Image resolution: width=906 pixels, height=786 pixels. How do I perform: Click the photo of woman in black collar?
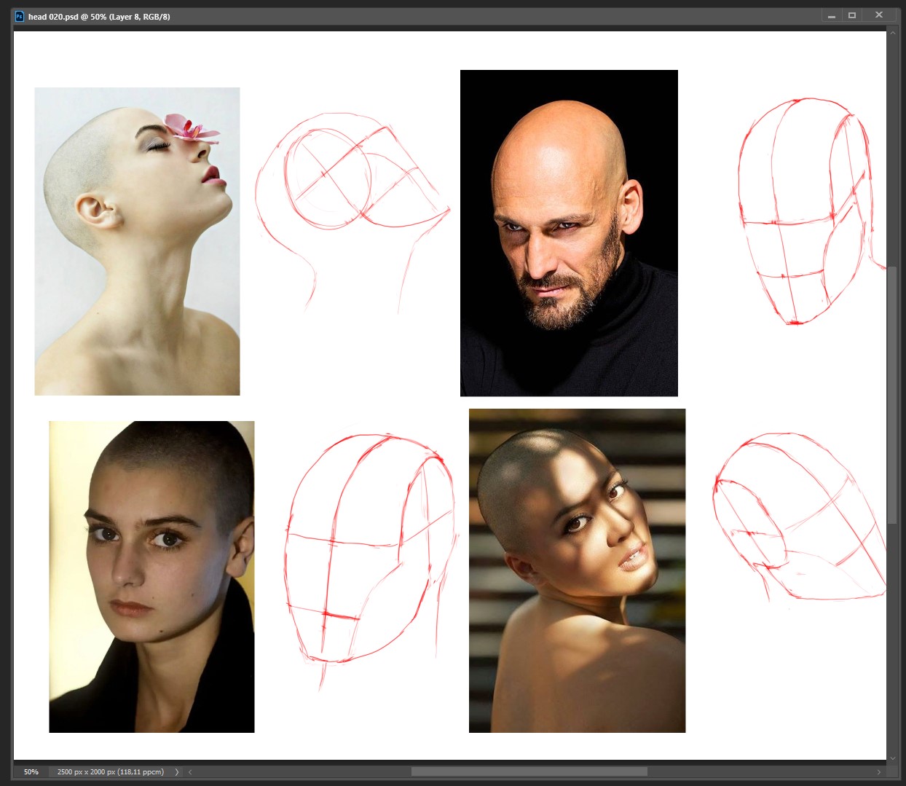click(x=151, y=576)
